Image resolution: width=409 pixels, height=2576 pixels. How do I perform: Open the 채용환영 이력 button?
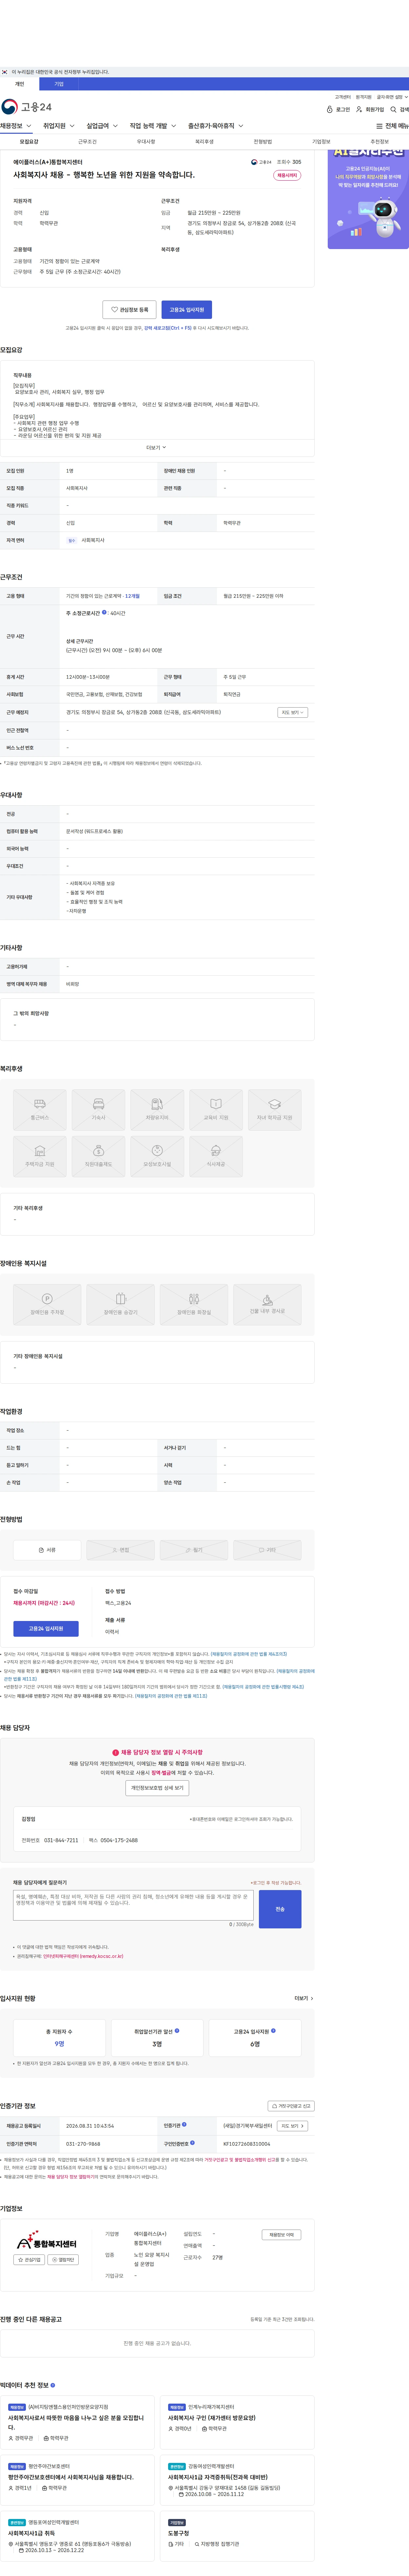coord(281,2235)
